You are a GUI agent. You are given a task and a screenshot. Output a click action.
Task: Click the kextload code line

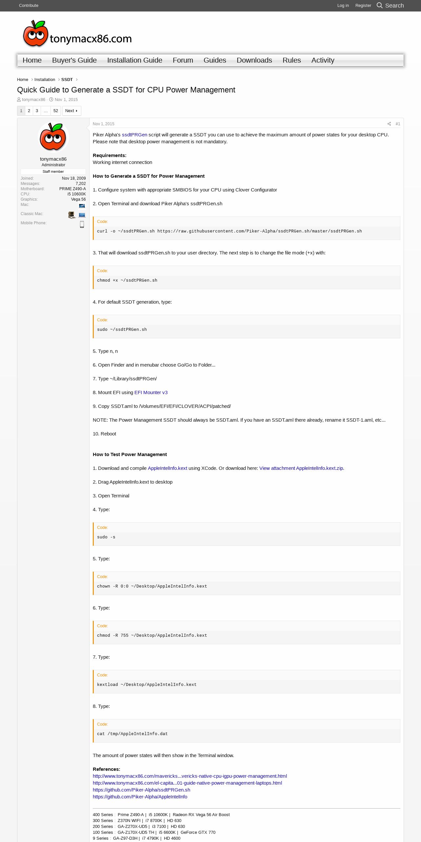pos(147,685)
